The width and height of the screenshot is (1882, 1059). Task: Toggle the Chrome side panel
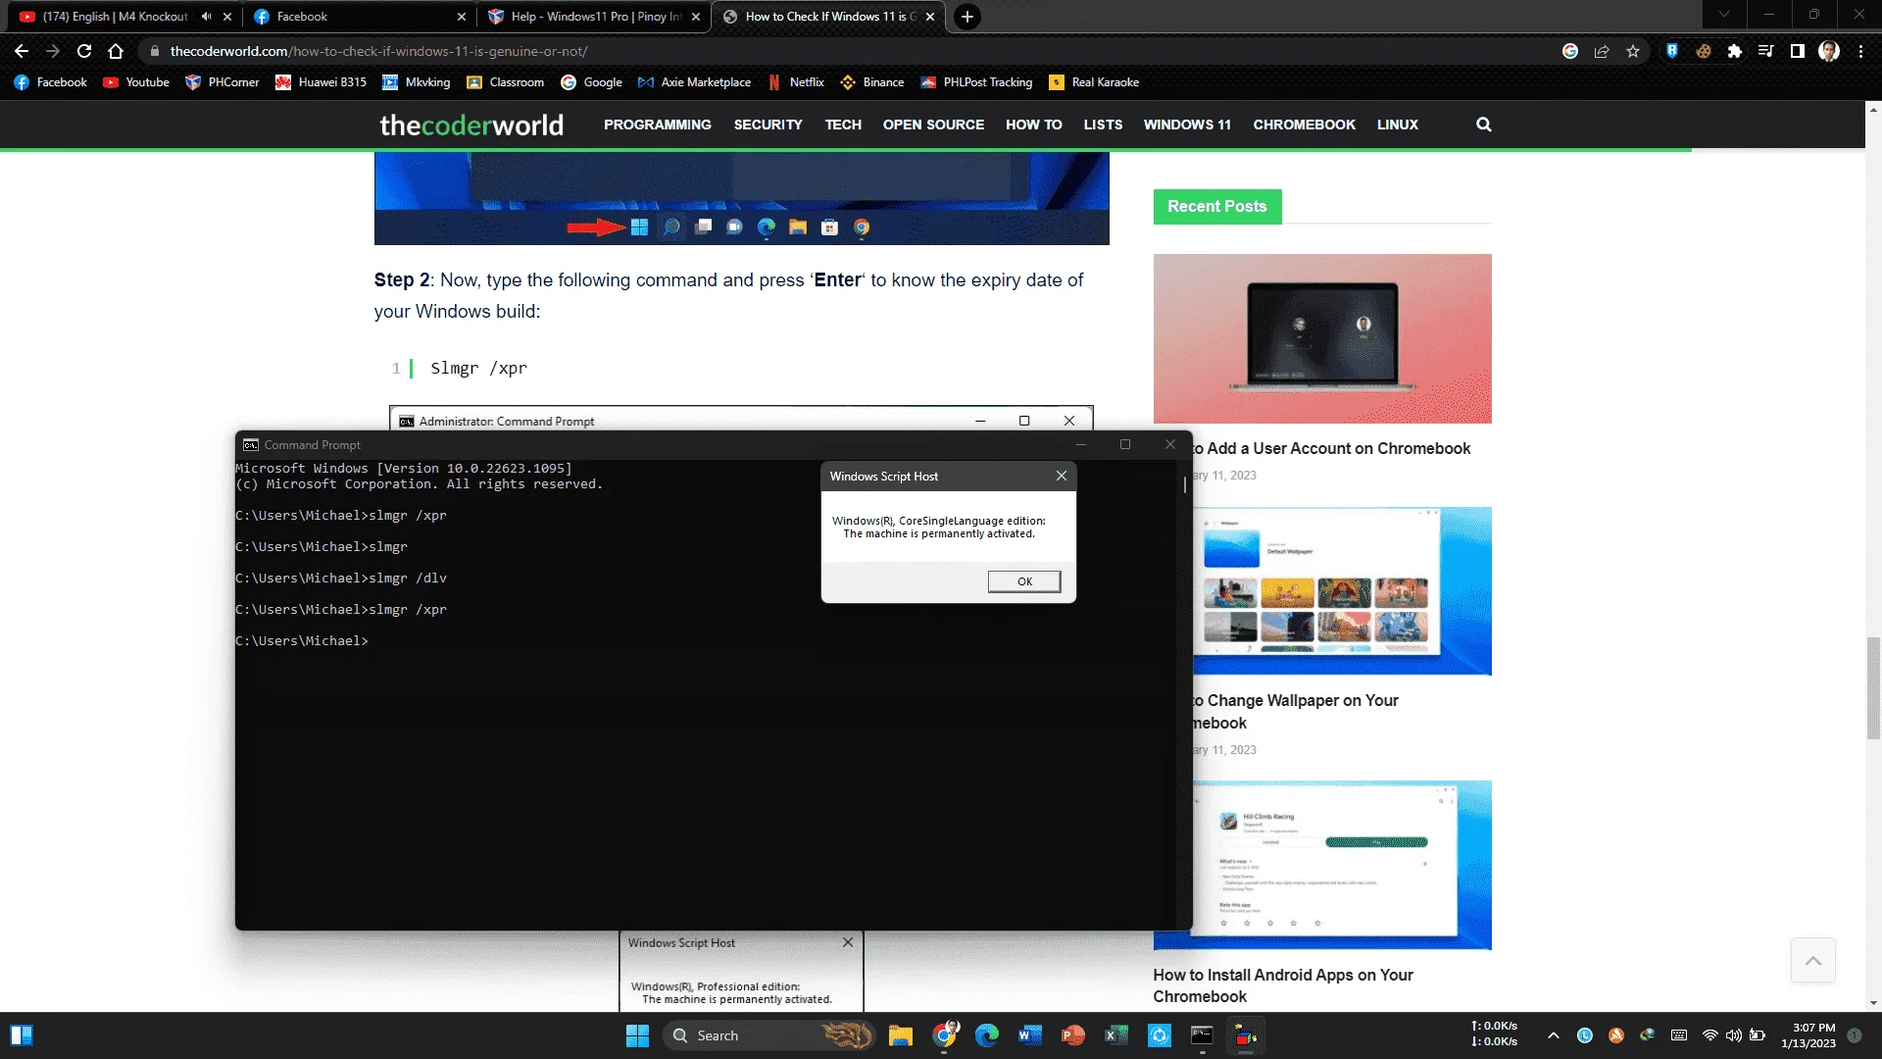tap(1798, 51)
